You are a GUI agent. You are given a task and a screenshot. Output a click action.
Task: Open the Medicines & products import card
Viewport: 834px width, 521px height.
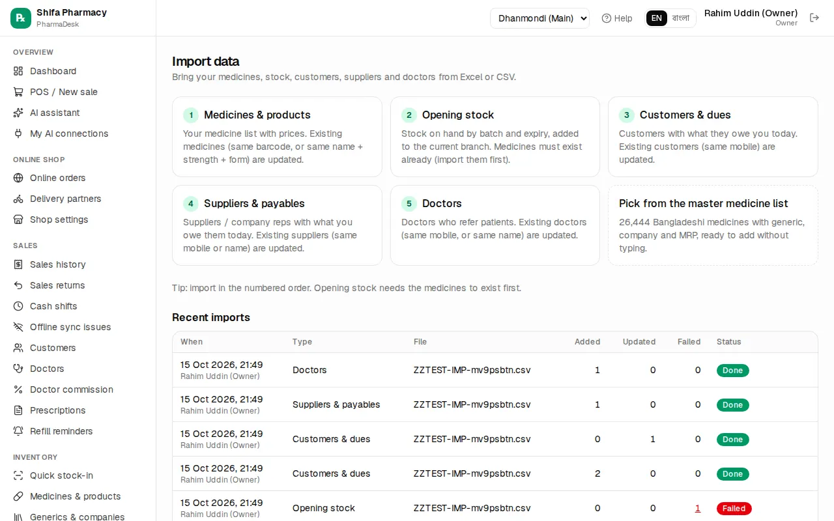(x=277, y=137)
